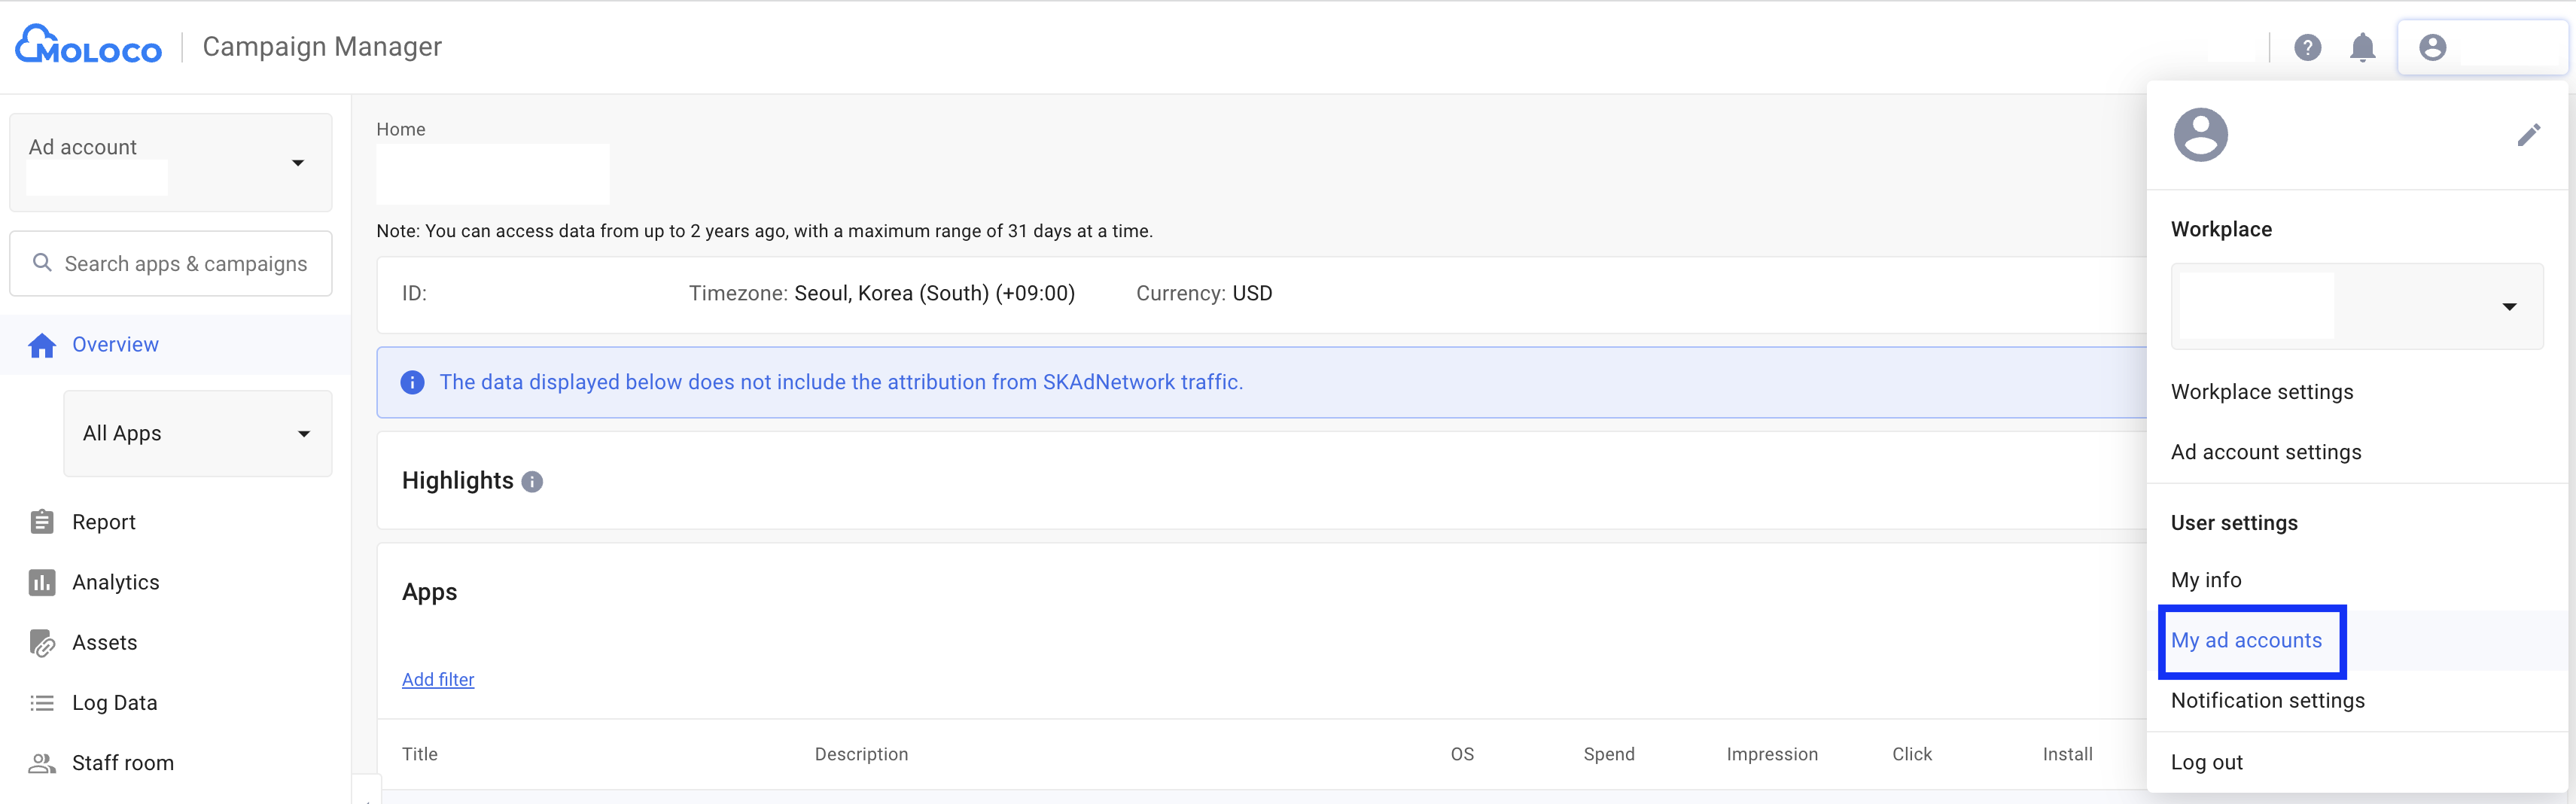Expand the Workplace selector dropdown
The width and height of the screenshot is (2576, 804).
coord(2508,306)
